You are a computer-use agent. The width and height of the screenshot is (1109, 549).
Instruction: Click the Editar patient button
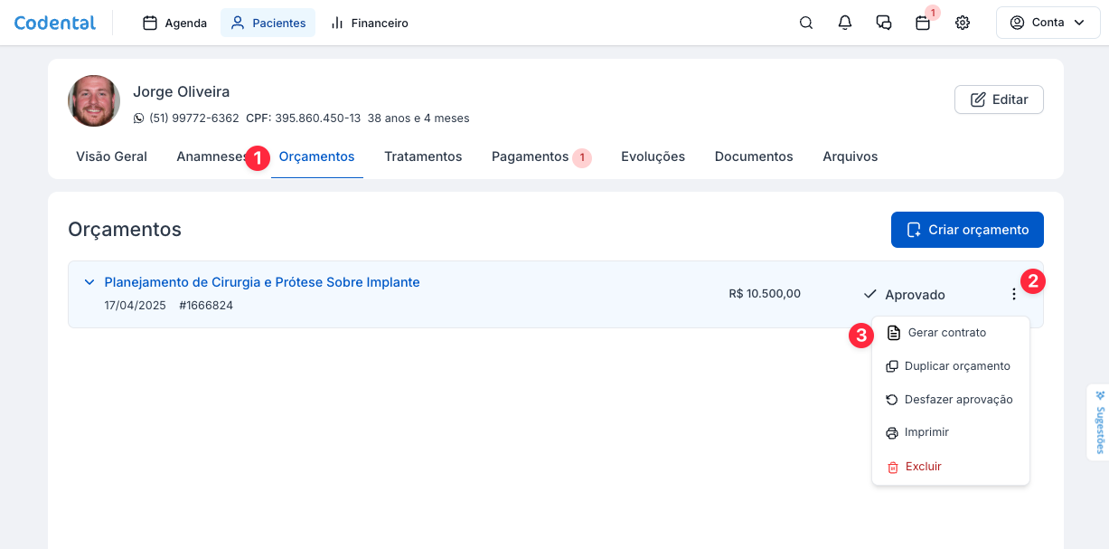click(x=999, y=99)
